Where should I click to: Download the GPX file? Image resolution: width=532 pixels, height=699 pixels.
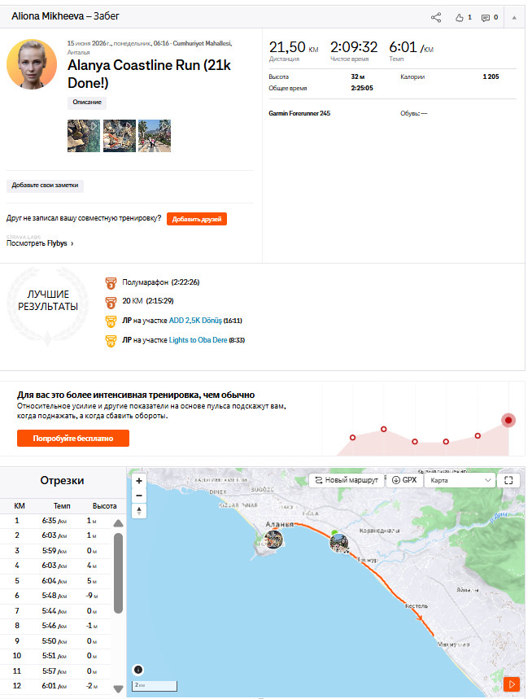pos(404,480)
